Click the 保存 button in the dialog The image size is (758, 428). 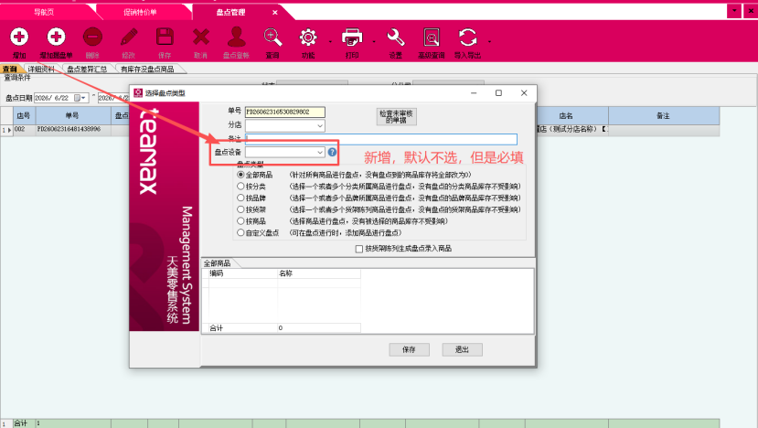(409, 349)
